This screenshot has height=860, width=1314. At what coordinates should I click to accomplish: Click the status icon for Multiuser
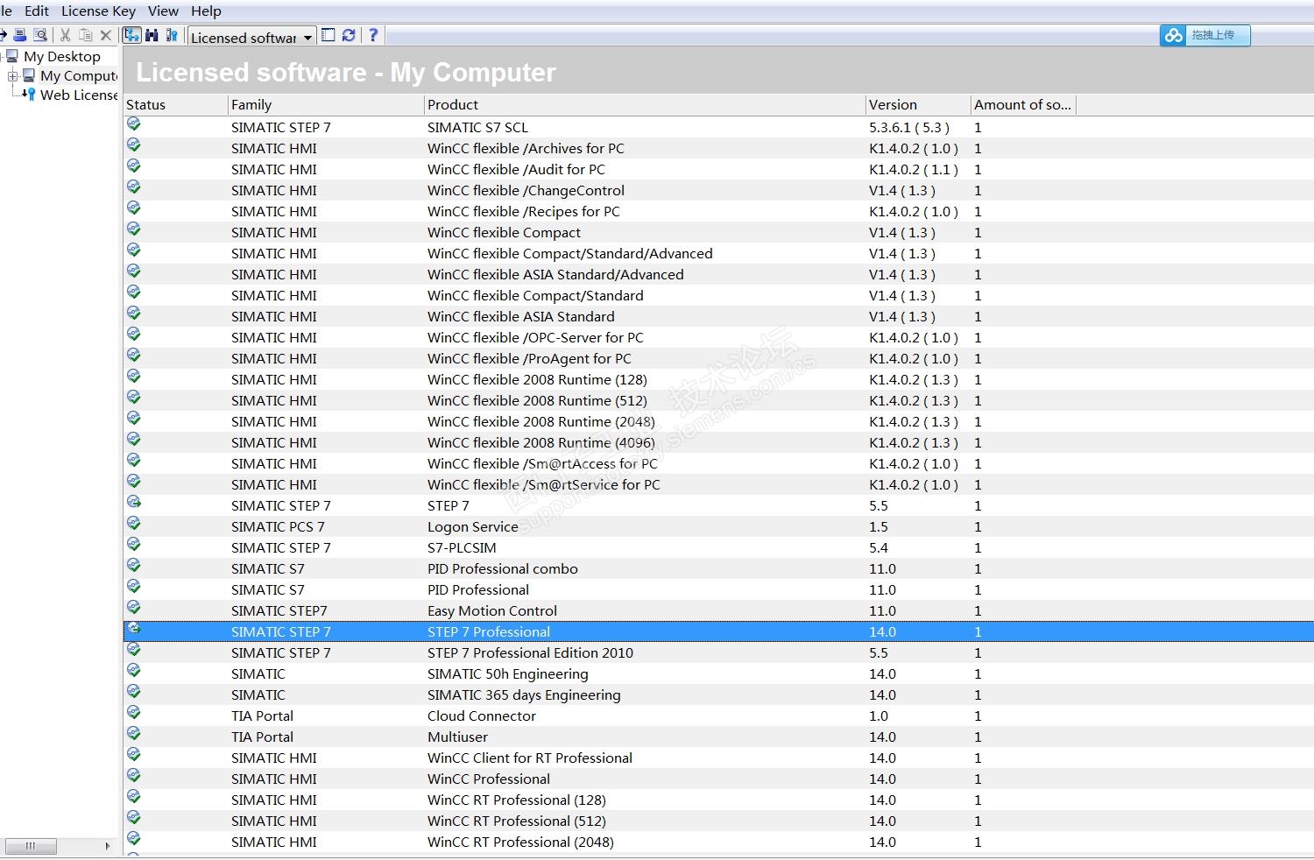tap(134, 734)
